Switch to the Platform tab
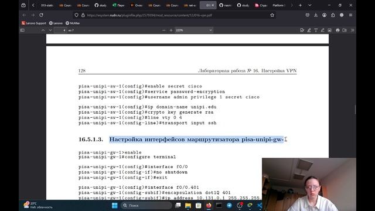375x211 pixels. pos(279,5)
